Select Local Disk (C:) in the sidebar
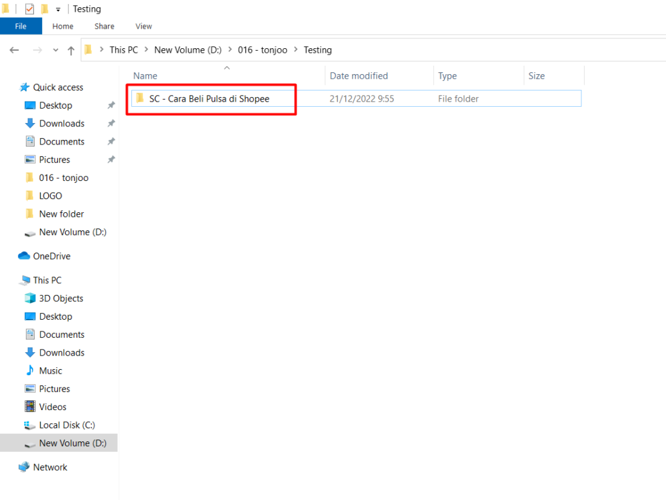Viewport: 666px width, 500px height. 65,425
